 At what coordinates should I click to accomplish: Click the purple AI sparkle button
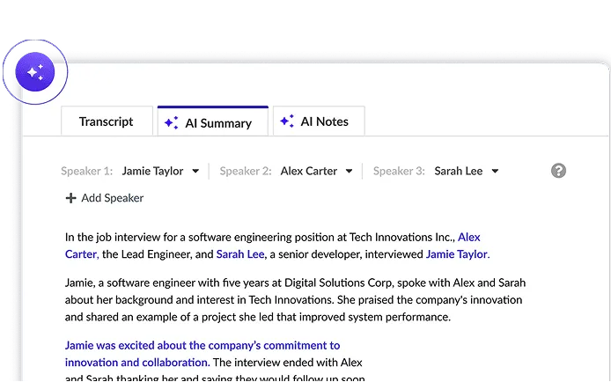coord(35,72)
